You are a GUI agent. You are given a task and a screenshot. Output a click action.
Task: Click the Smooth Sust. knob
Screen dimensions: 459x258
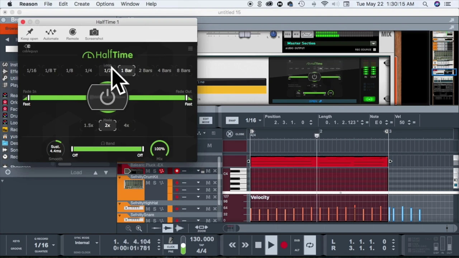click(55, 149)
